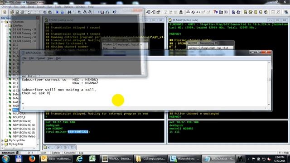The image size is (290, 163).
Task: Open the Run menu in WinFIOL
Action: pyautogui.click(x=50, y=7)
